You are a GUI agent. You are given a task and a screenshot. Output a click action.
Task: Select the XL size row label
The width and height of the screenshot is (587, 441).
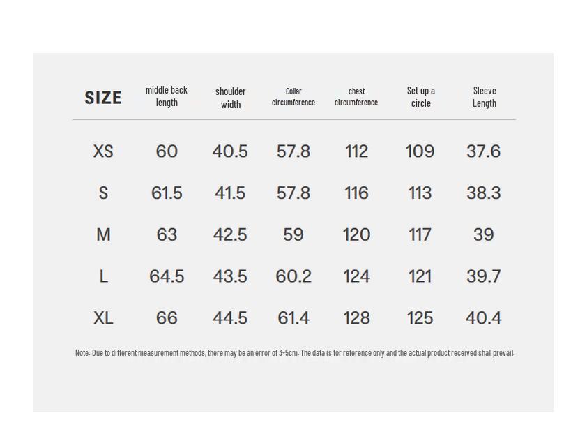click(103, 318)
